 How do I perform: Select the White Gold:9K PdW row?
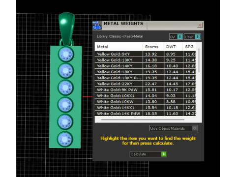pyautogui.click(x=145, y=89)
